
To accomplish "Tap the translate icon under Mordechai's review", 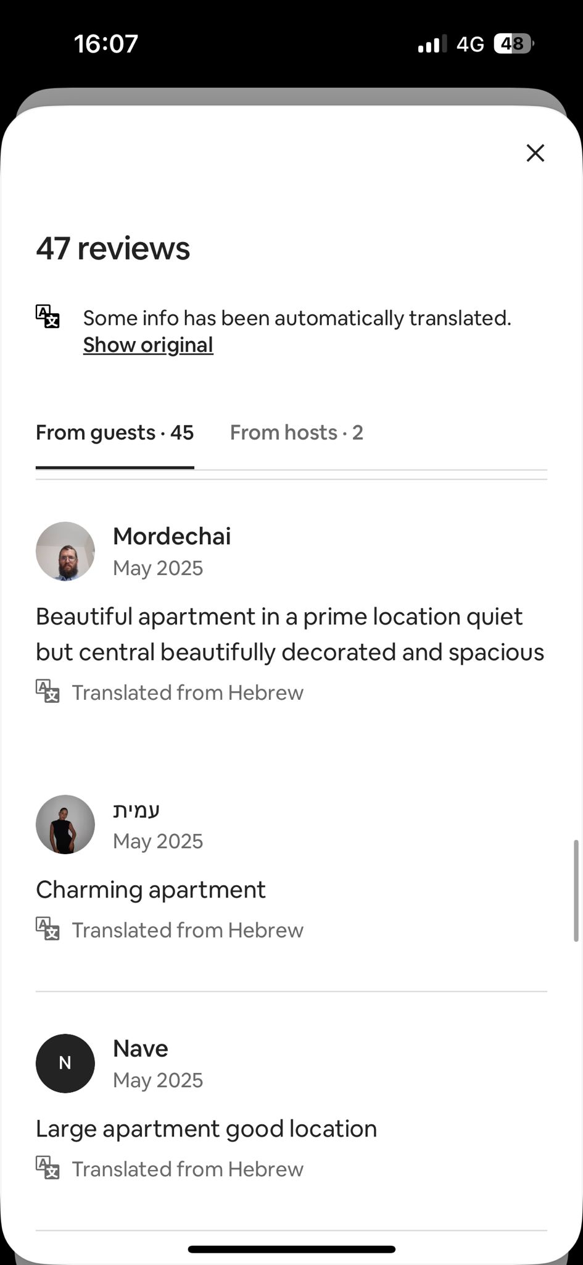I will [x=48, y=691].
